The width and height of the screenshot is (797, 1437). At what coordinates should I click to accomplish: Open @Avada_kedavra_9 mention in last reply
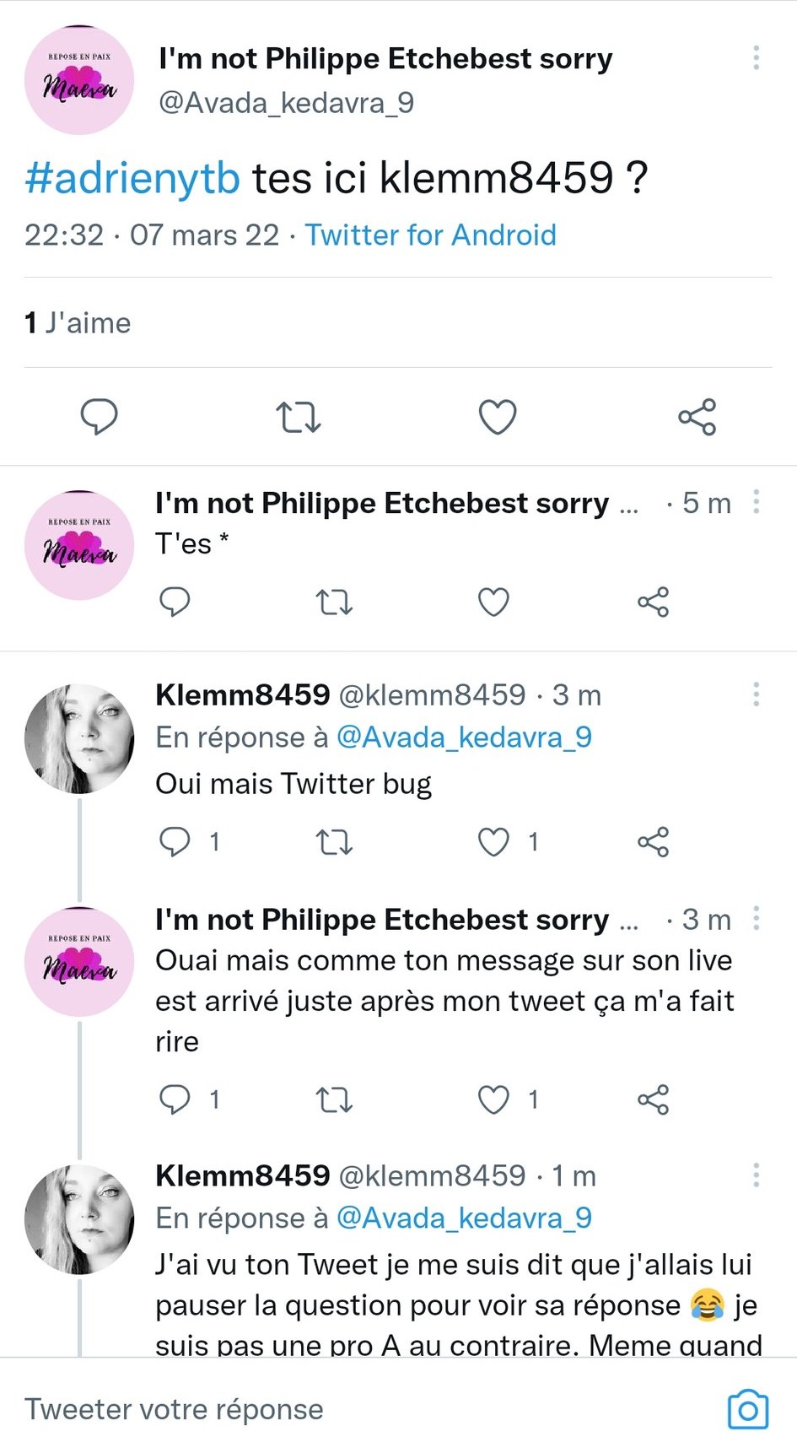click(464, 1218)
